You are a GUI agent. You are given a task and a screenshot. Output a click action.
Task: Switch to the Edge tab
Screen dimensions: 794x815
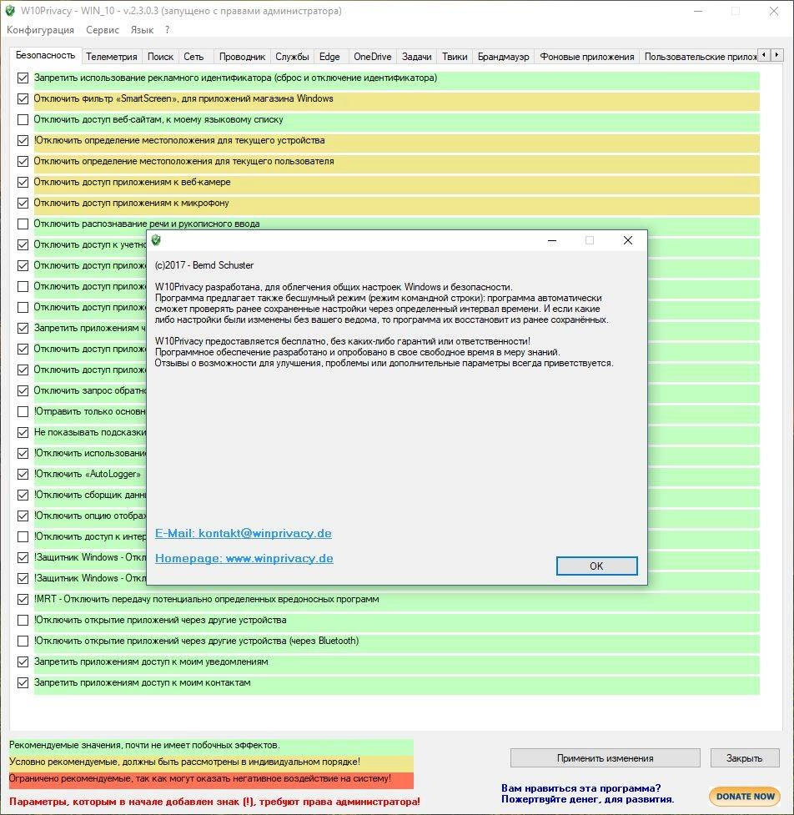point(329,57)
